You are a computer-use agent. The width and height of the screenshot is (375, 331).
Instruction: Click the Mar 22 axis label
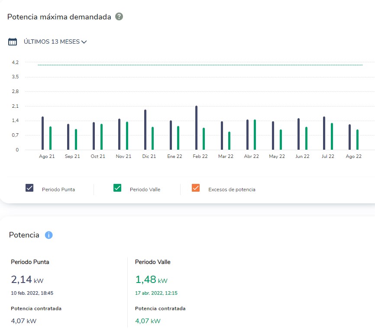pyautogui.click(x=226, y=156)
